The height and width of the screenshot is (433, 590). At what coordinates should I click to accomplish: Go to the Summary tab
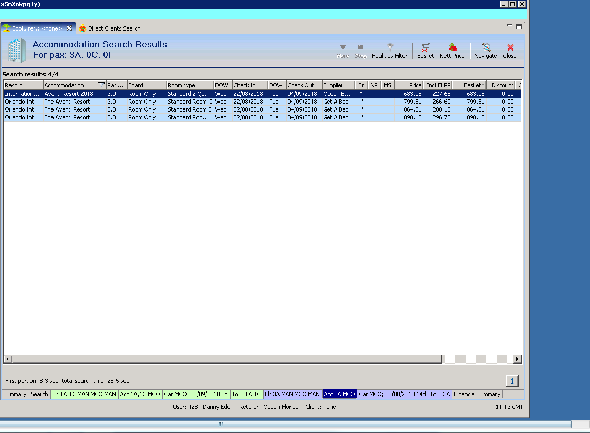pos(15,394)
